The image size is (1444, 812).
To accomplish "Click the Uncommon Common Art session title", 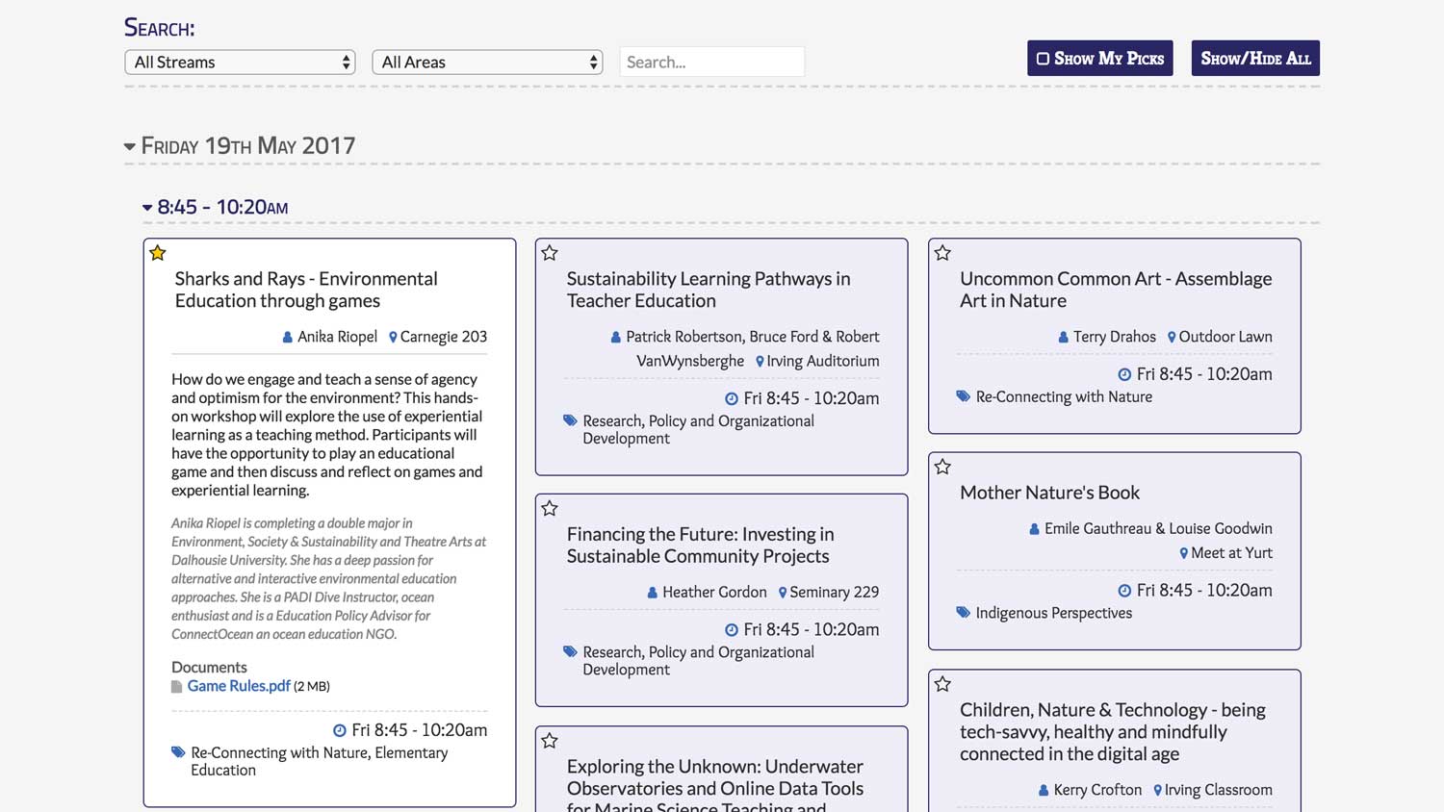I will point(1115,290).
